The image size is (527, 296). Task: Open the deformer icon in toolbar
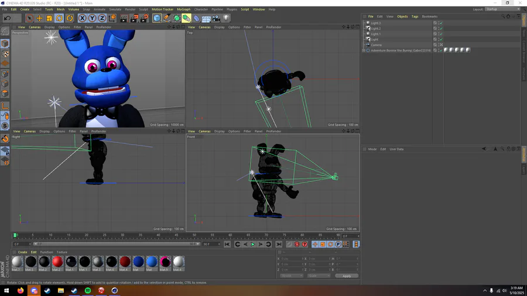197,18
